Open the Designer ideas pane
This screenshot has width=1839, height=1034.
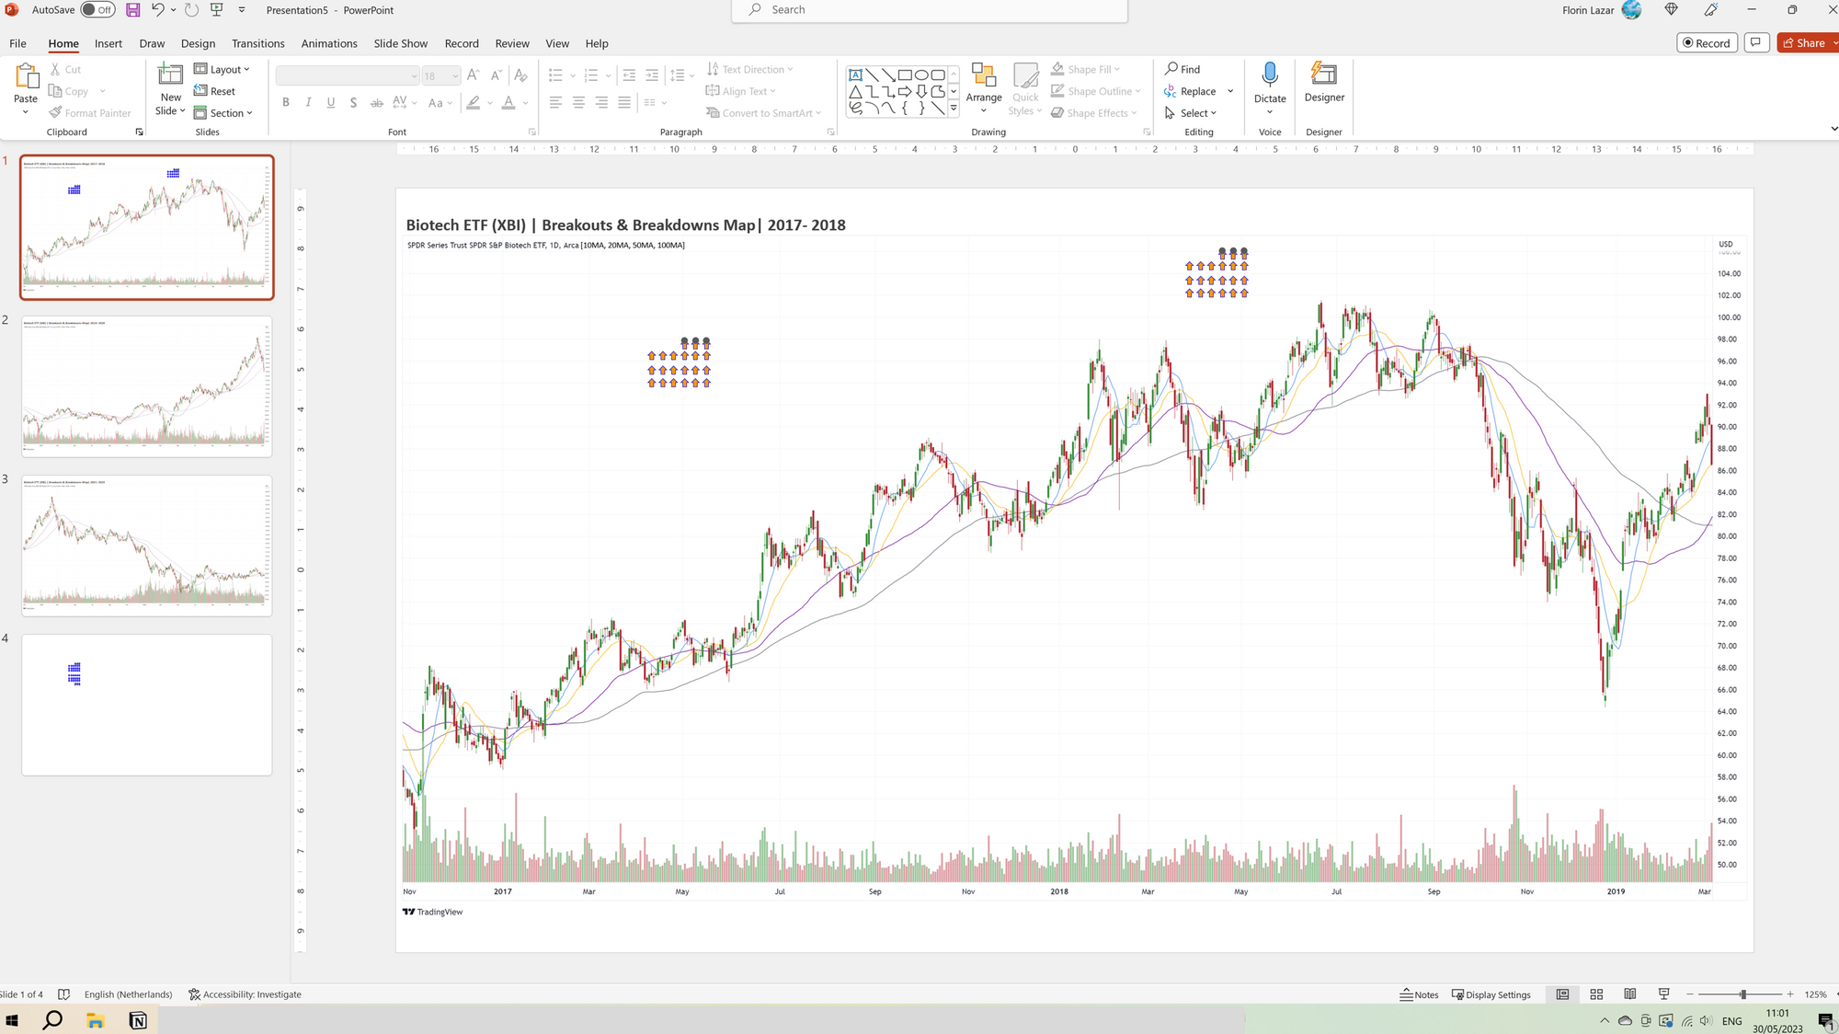(x=1324, y=83)
